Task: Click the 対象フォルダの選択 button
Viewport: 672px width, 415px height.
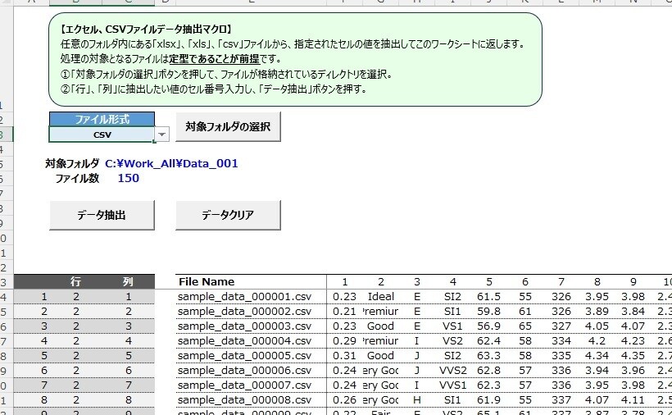Action: tap(228, 126)
